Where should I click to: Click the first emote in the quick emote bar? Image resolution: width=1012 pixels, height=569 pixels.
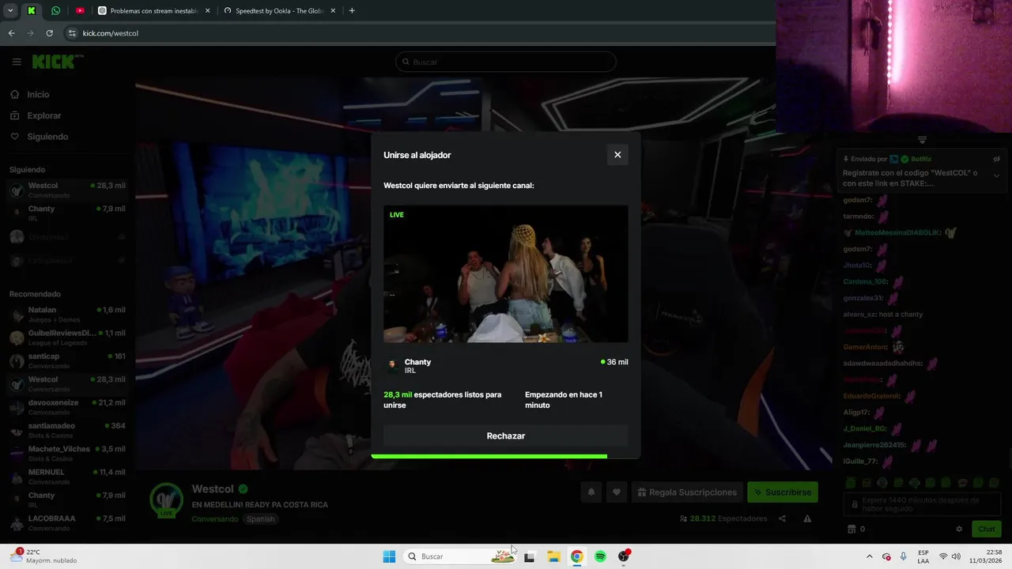(851, 483)
